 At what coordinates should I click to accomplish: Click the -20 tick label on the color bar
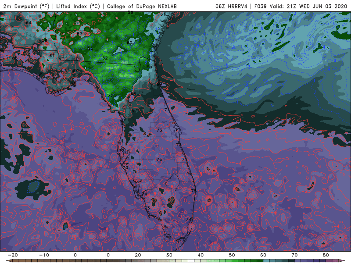13,255
